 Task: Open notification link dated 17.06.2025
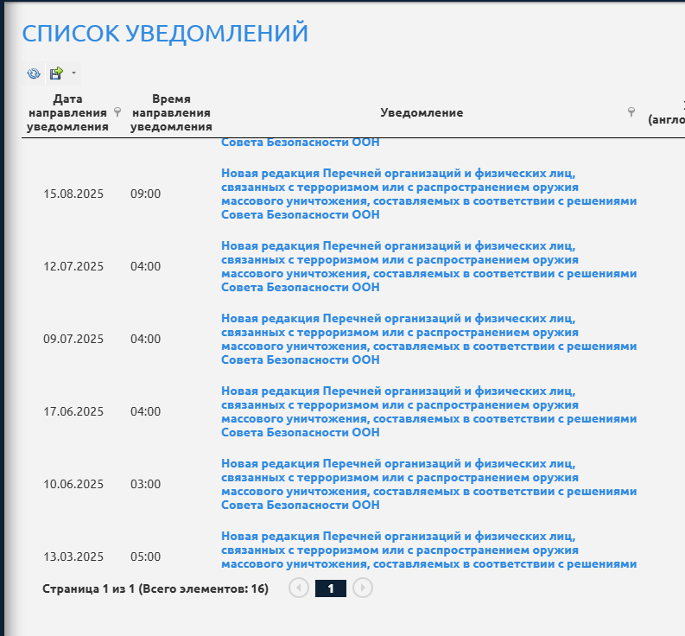[x=428, y=412]
